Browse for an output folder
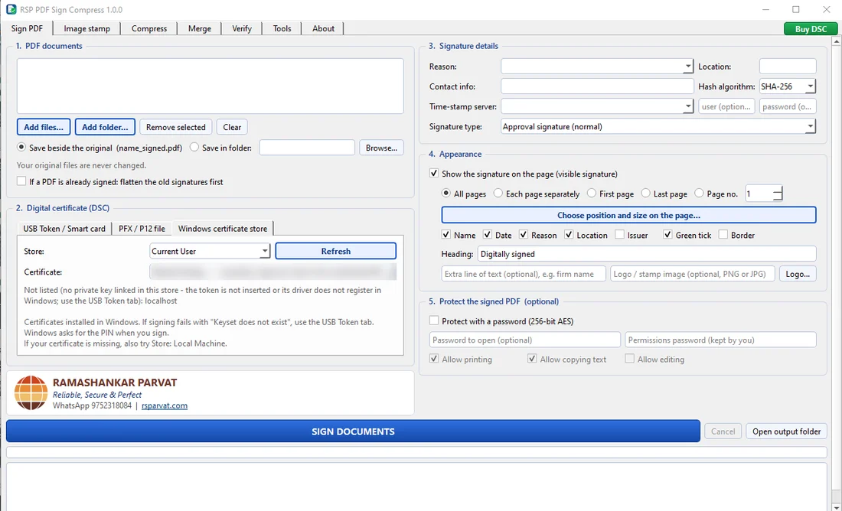 (381, 148)
